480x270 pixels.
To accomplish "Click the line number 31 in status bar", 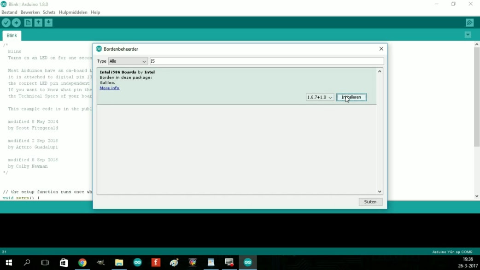I will 4,252.
